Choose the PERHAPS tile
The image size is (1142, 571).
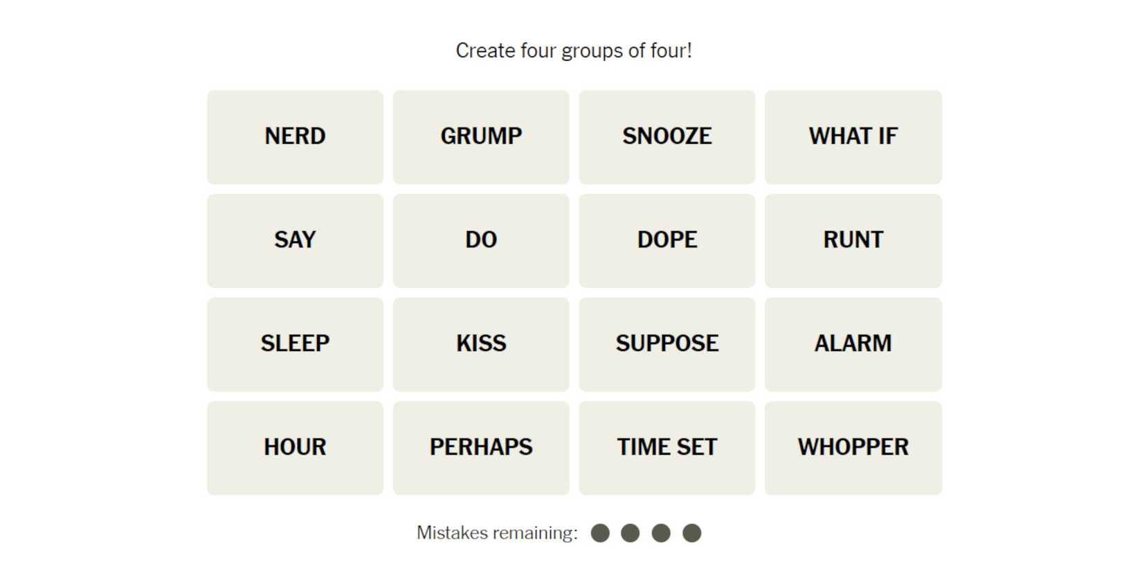click(x=481, y=448)
